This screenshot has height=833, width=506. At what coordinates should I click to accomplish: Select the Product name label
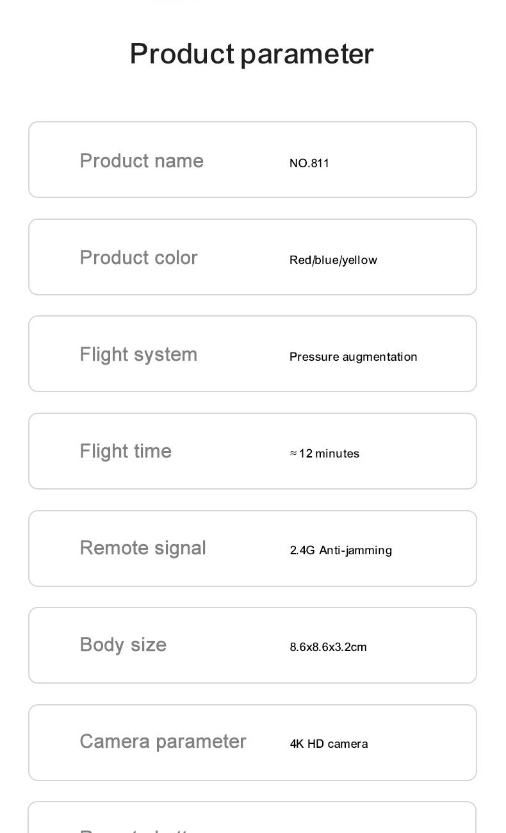click(142, 161)
